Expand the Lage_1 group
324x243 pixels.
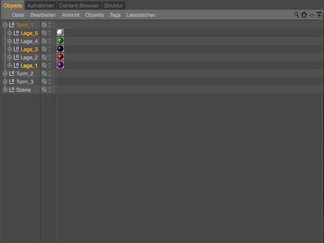pos(9,65)
